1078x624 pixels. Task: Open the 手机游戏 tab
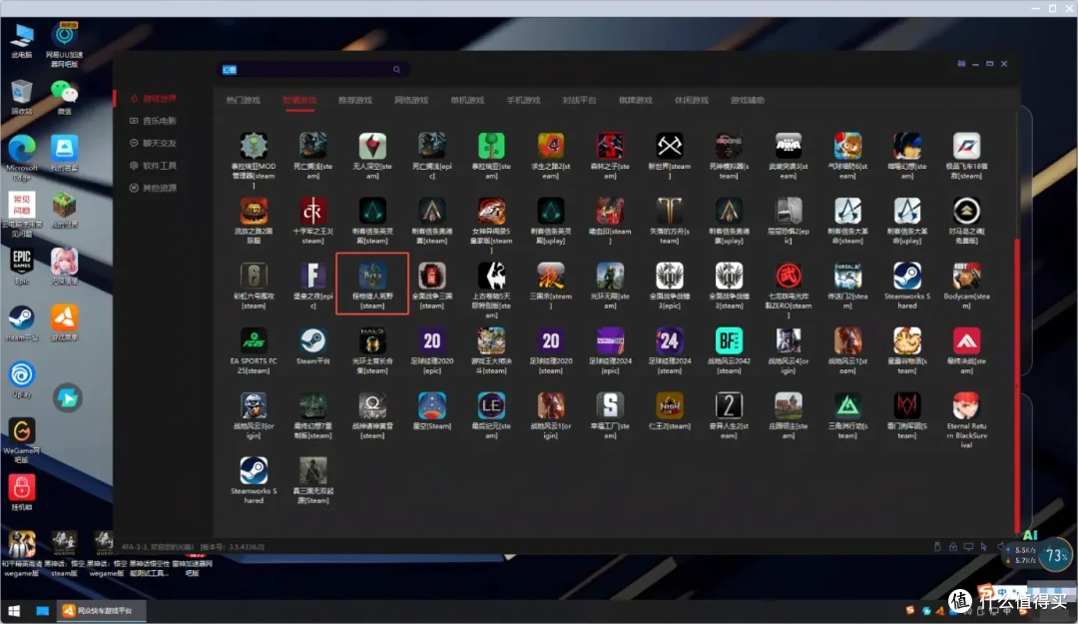[523, 101]
